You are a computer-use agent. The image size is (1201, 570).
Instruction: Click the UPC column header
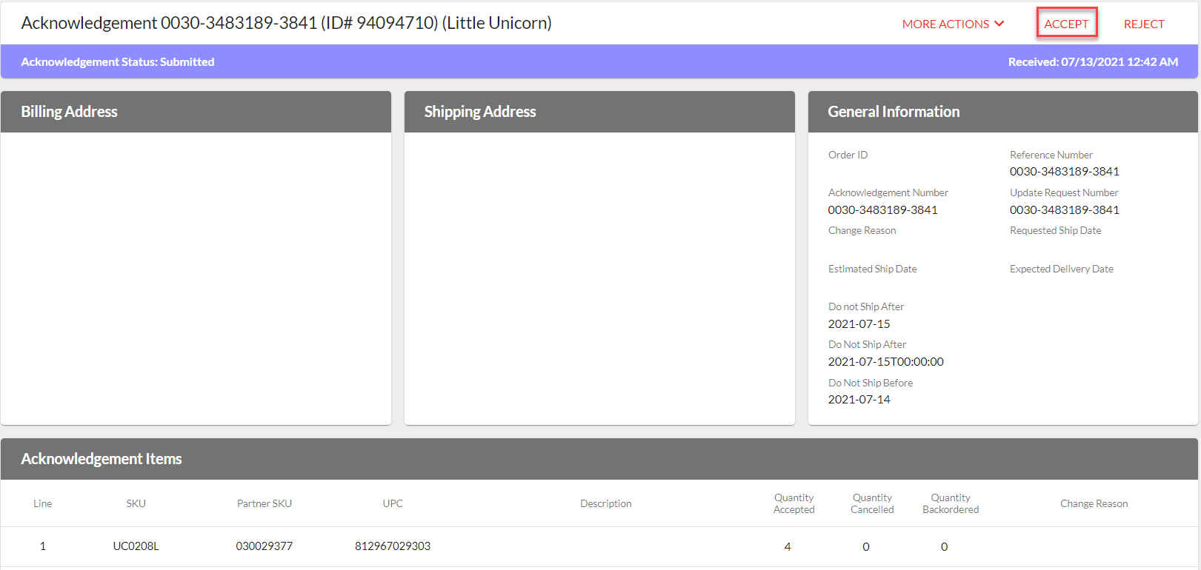(x=393, y=503)
